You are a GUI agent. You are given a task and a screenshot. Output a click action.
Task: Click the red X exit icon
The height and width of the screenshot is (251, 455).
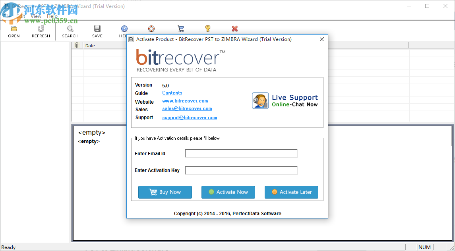(234, 29)
